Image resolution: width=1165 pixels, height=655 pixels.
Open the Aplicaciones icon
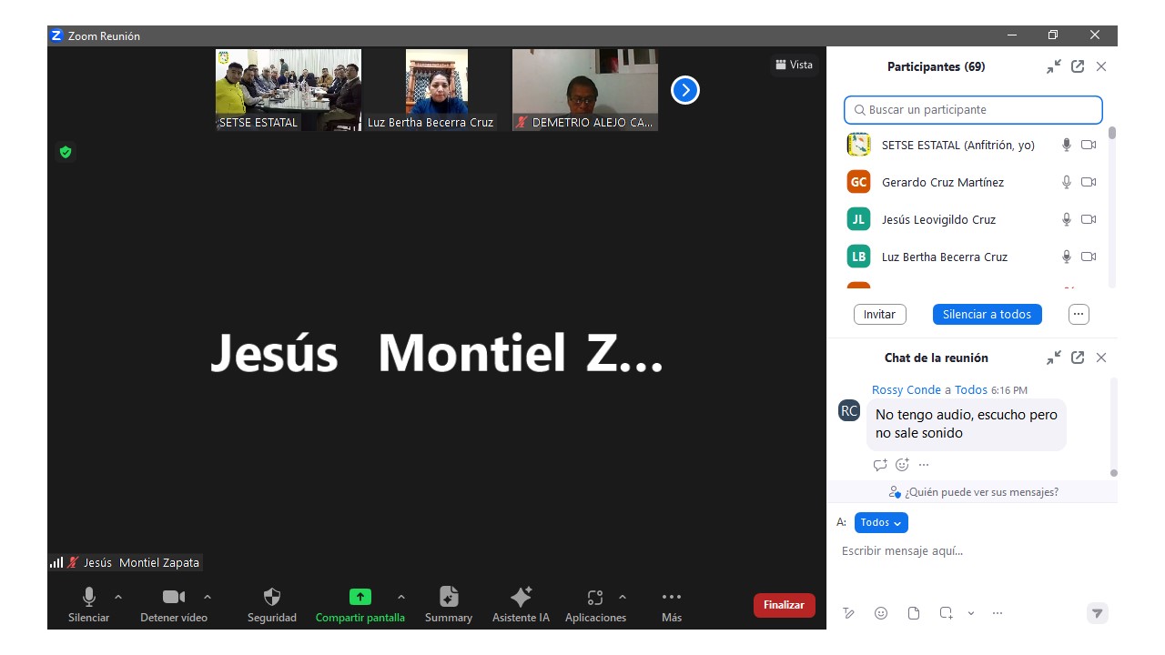pos(595,598)
